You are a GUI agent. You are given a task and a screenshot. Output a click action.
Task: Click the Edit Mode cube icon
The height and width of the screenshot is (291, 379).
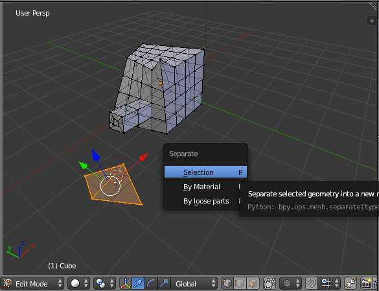8,283
